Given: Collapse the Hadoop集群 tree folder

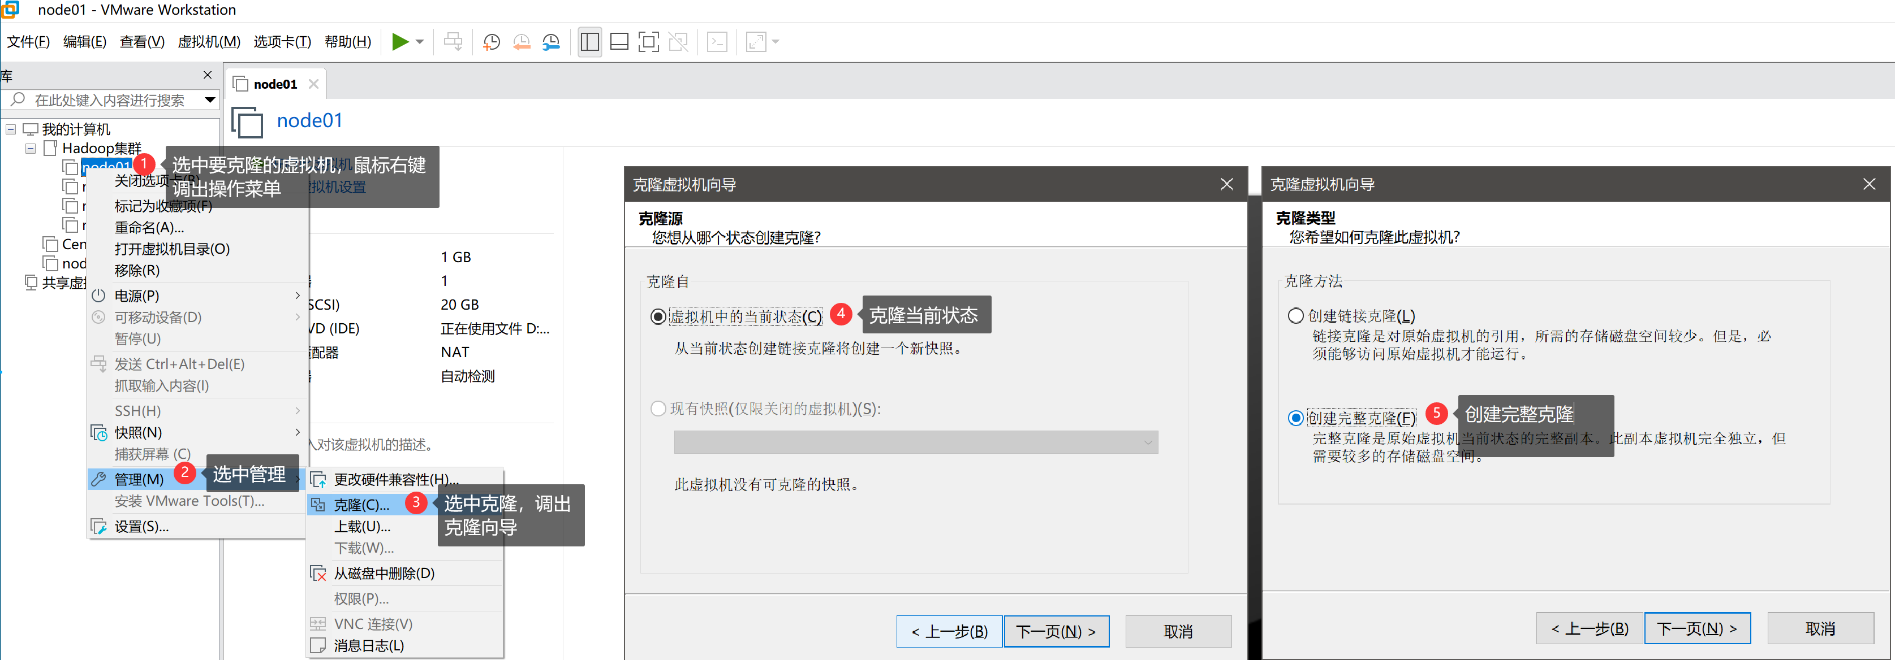Looking at the screenshot, I should tap(30, 149).
